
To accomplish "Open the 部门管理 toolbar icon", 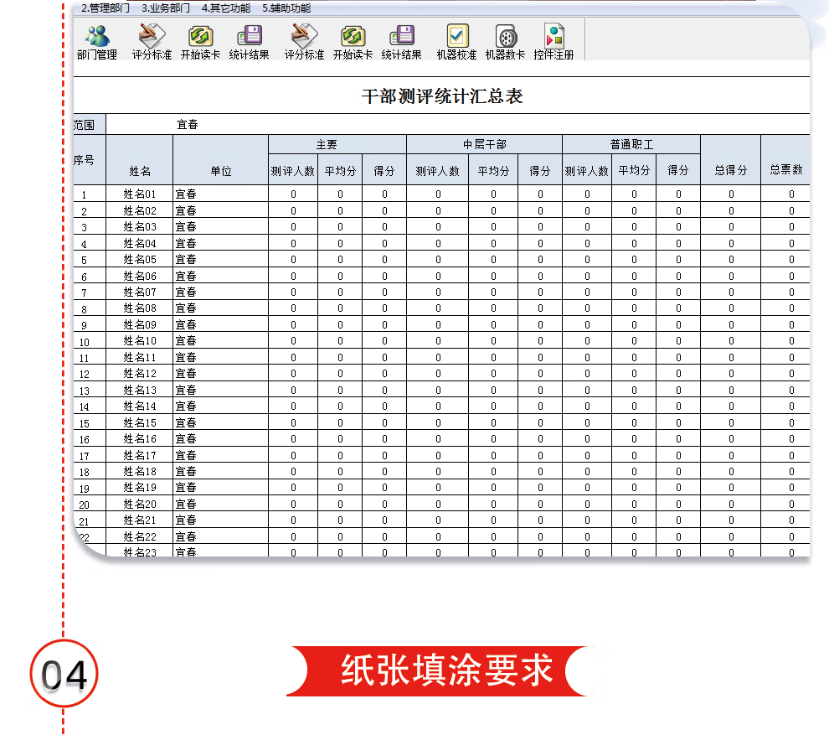I will 97,38.
